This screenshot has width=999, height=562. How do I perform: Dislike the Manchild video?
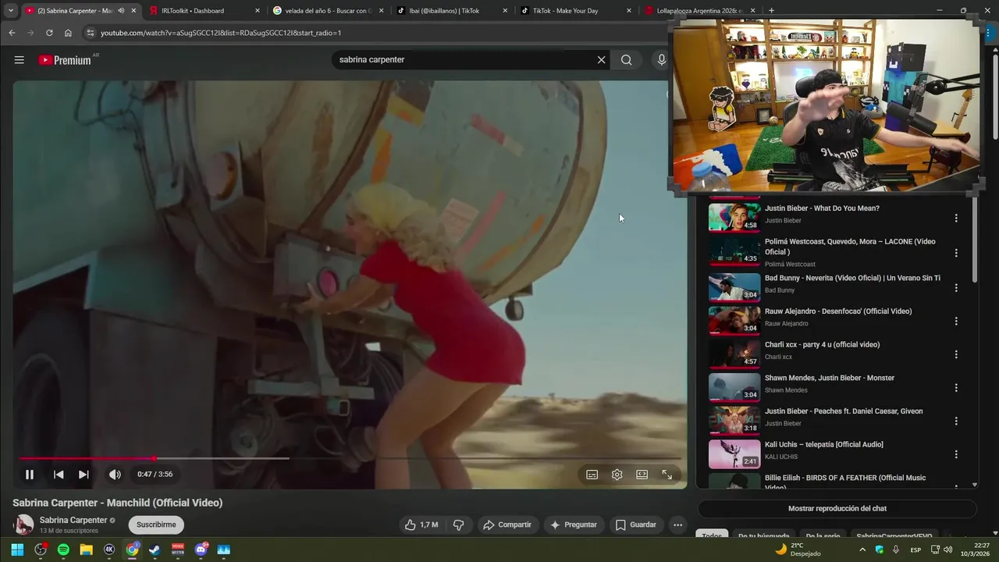click(x=459, y=525)
